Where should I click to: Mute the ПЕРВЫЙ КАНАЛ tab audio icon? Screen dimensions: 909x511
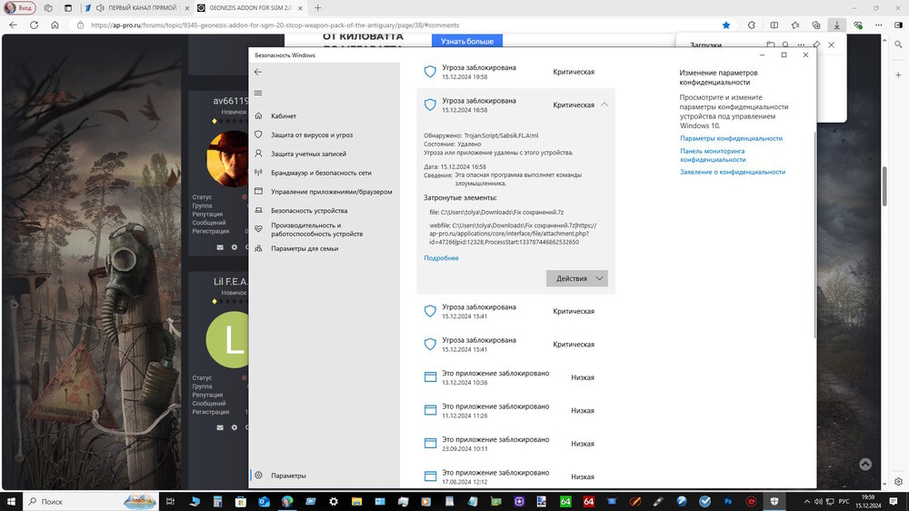(100, 8)
